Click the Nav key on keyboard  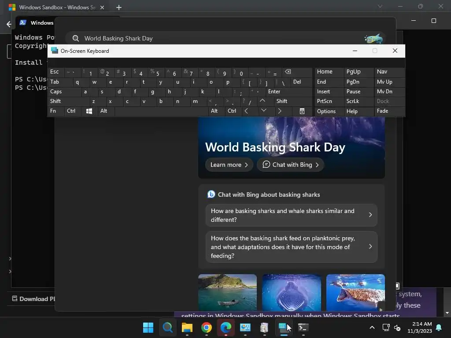pos(390,72)
